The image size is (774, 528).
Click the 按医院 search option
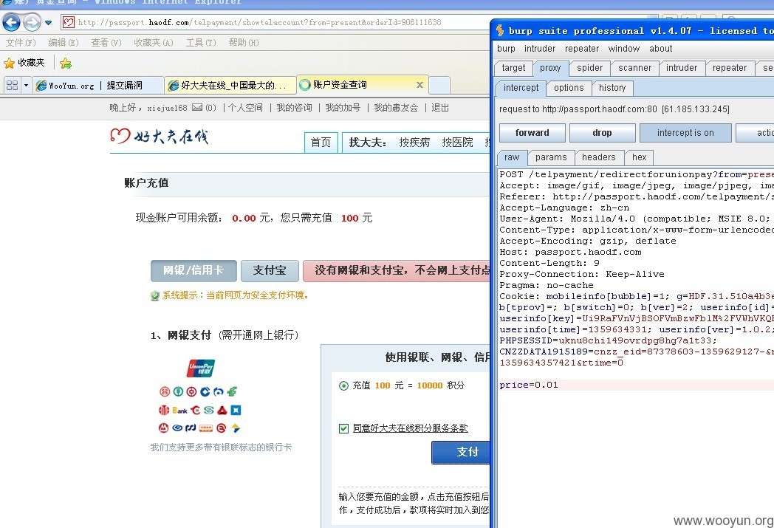click(458, 143)
